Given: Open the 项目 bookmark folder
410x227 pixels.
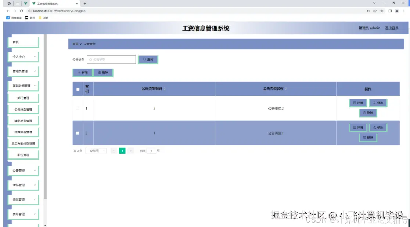Looking at the screenshot, I should click(x=43, y=18).
